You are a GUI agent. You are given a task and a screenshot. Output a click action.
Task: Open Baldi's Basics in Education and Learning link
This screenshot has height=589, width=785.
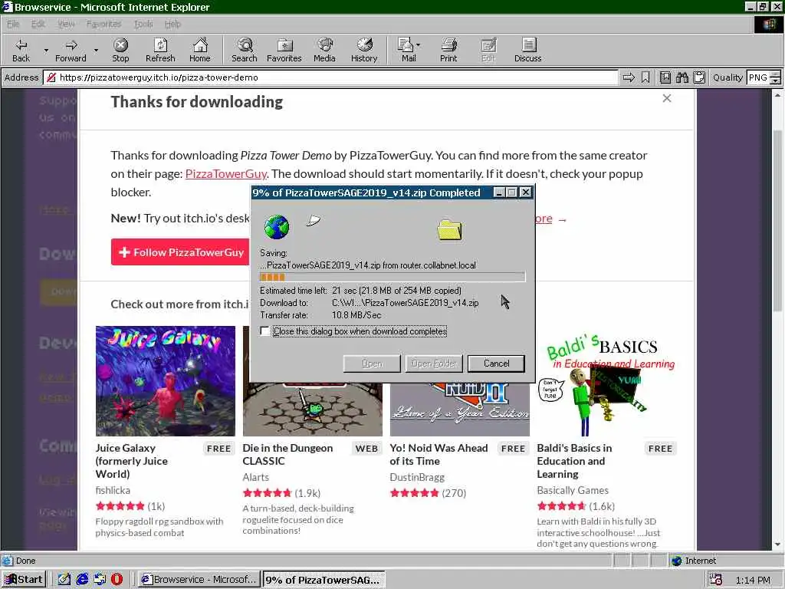click(574, 461)
